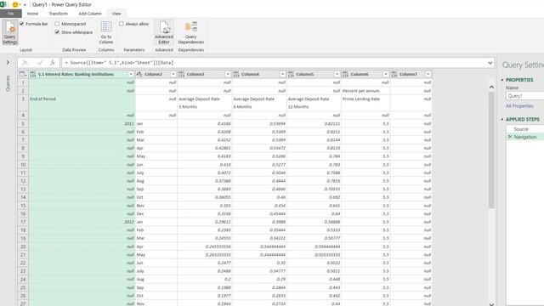The width and height of the screenshot is (544, 306).
Task: Click scroll down arrow of data grid
Action: (x=491, y=303)
